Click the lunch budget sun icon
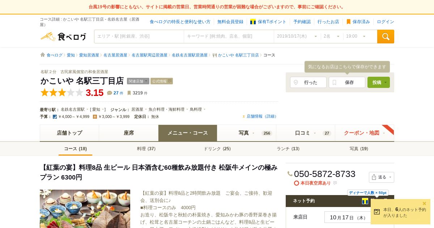This screenshot has width=434, height=228. tap(95, 117)
